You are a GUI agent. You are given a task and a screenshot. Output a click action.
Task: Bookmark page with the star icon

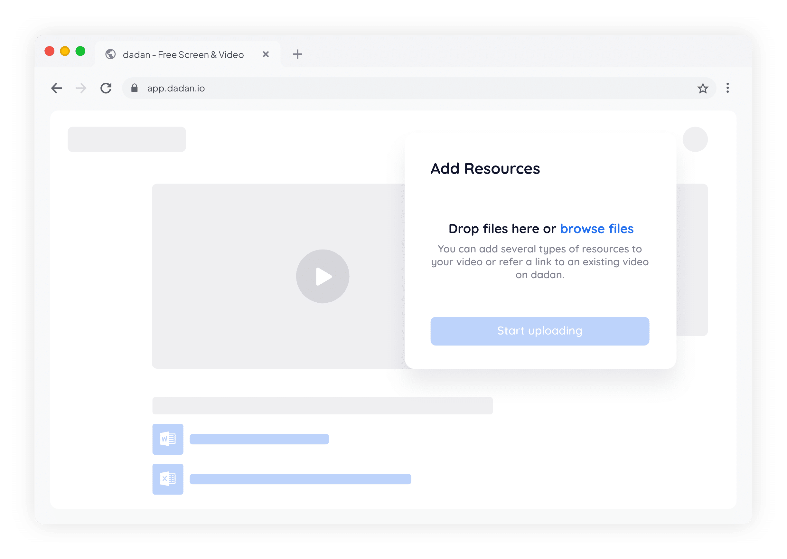(703, 89)
